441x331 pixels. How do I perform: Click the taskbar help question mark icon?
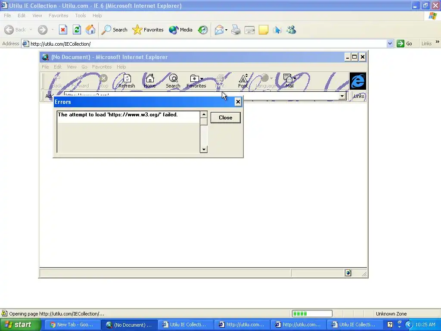(390, 325)
